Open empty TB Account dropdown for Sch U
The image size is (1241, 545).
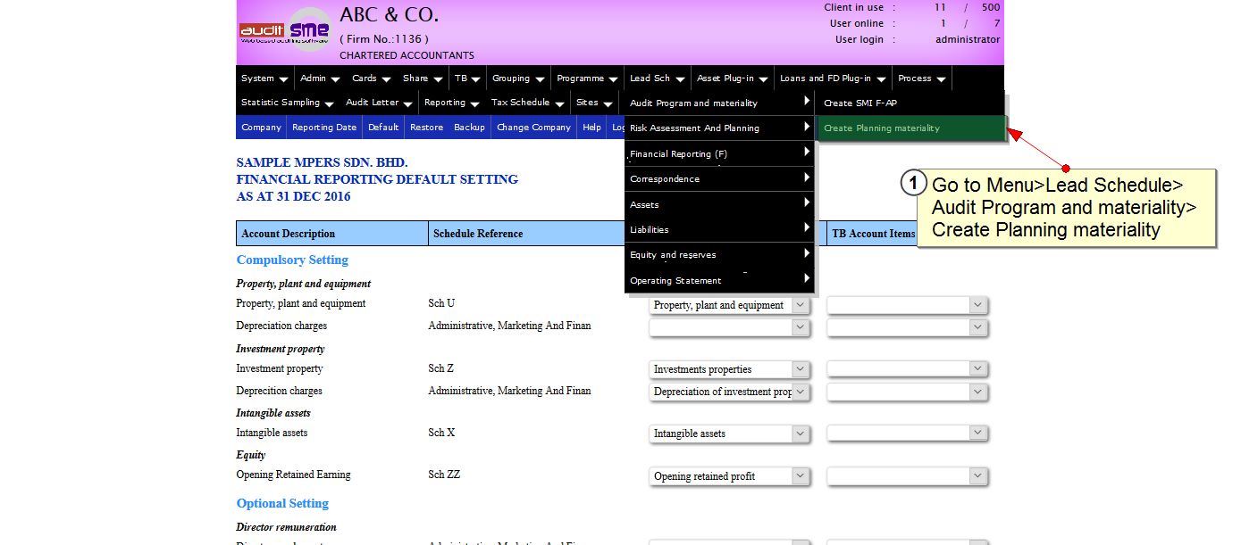pyautogui.click(x=907, y=306)
